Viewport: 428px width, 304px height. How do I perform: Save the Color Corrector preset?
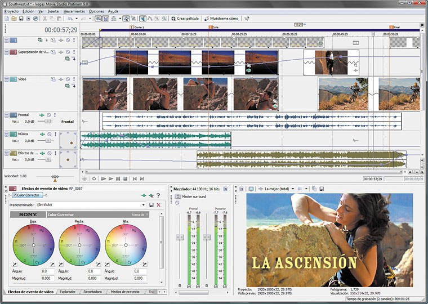151,205
